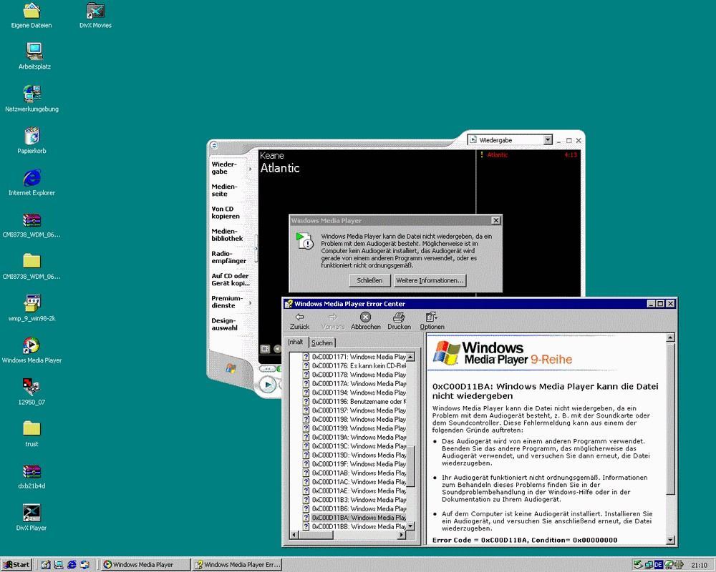The width and height of the screenshot is (716, 572).
Task: Select the 12950_07 desktop icon
Action: point(32,392)
